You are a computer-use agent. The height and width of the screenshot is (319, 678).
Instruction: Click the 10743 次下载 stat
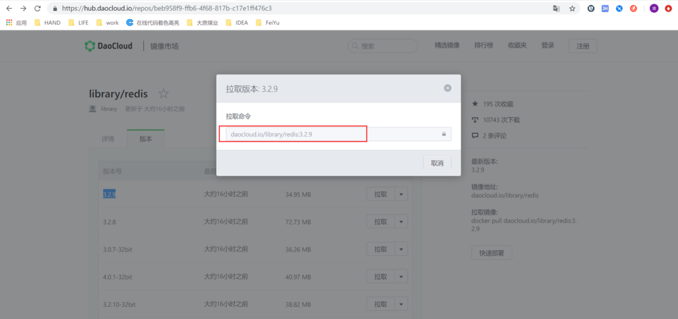pyautogui.click(x=496, y=120)
